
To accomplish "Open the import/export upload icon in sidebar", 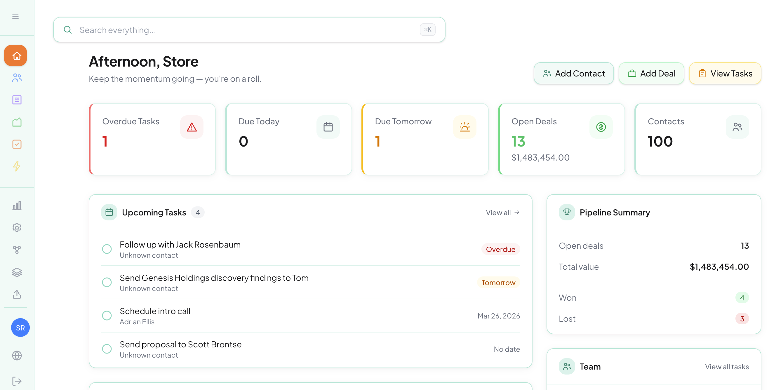I will [17, 295].
